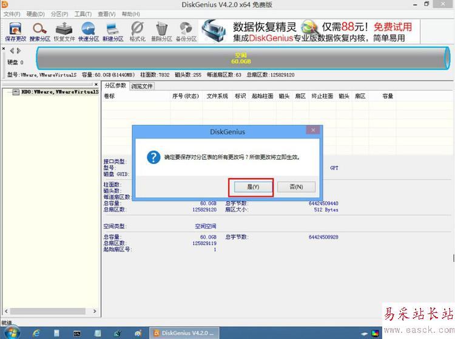Go to previous disk with left arrow

(12, 51)
